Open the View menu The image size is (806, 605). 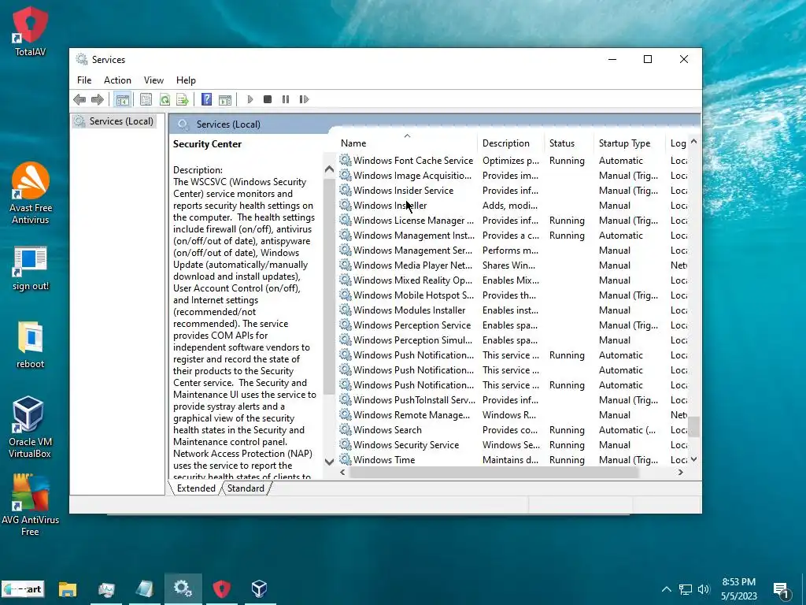pyautogui.click(x=153, y=80)
